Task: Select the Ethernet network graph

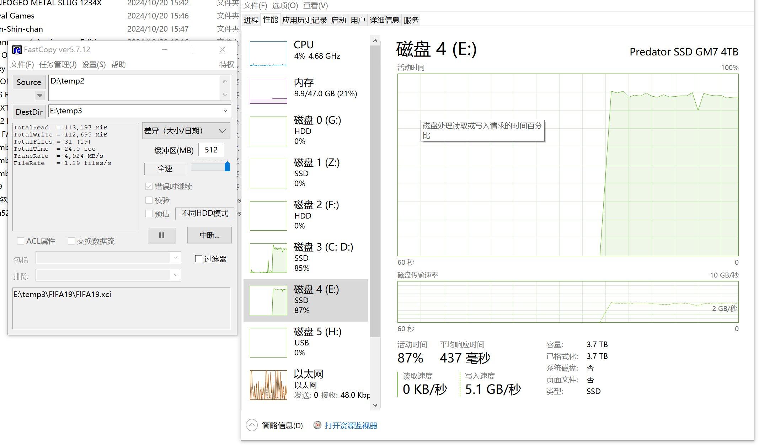Action: tap(268, 385)
